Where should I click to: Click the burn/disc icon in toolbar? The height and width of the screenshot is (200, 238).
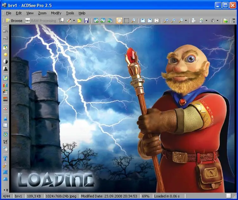point(213,21)
